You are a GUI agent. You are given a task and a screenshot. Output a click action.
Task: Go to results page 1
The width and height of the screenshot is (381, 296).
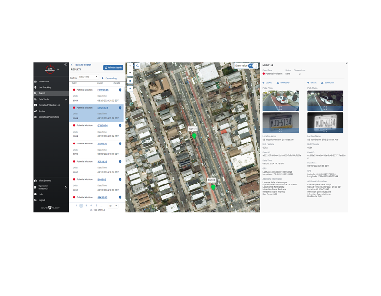76,206
